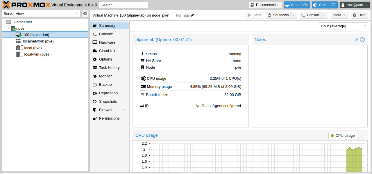Click the Shutdown button
The image size is (372, 174).
pyautogui.click(x=278, y=15)
